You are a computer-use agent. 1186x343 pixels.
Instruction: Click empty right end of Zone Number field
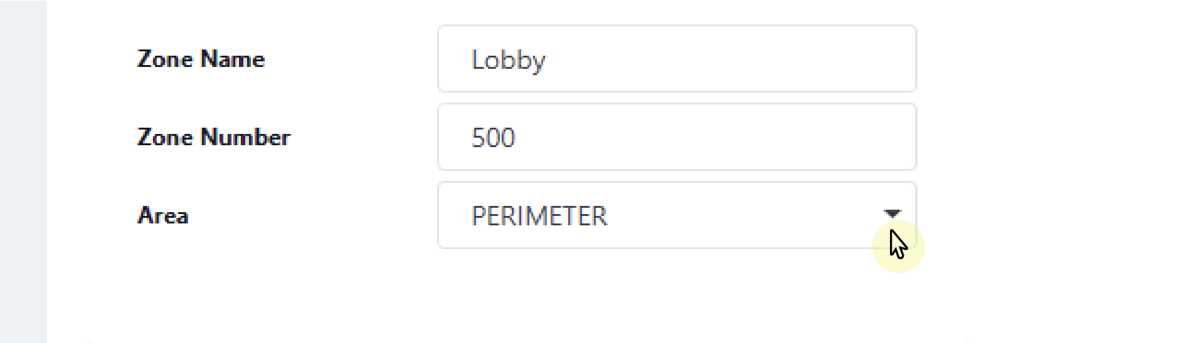866,137
